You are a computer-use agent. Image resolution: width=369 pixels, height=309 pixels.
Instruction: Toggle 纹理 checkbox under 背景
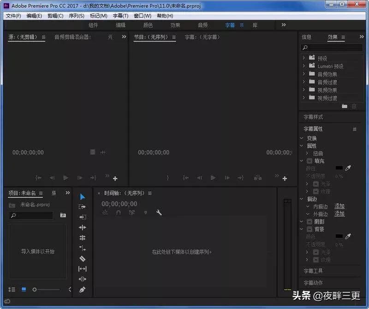coord(316,260)
